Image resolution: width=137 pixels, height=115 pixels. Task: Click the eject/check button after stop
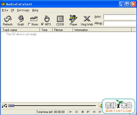pos(88,112)
